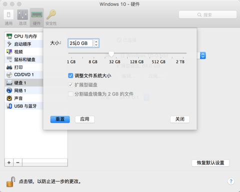Click the 搜索 search field

(207, 15)
